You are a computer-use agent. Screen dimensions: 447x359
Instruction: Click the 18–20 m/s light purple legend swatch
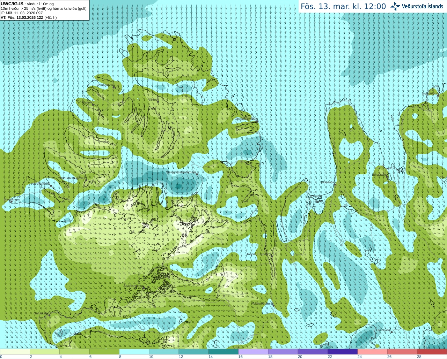[x=283, y=352]
